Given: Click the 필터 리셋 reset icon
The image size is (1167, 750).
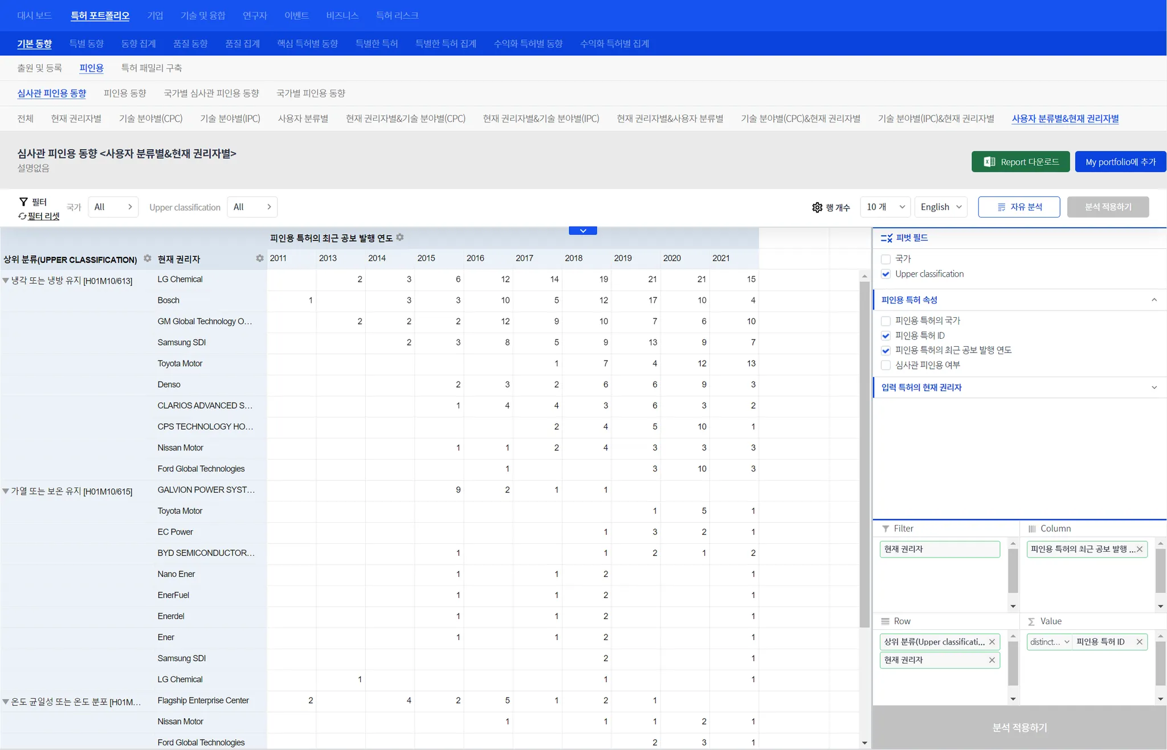Looking at the screenshot, I should pyautogui.click(x=22, y=216).
